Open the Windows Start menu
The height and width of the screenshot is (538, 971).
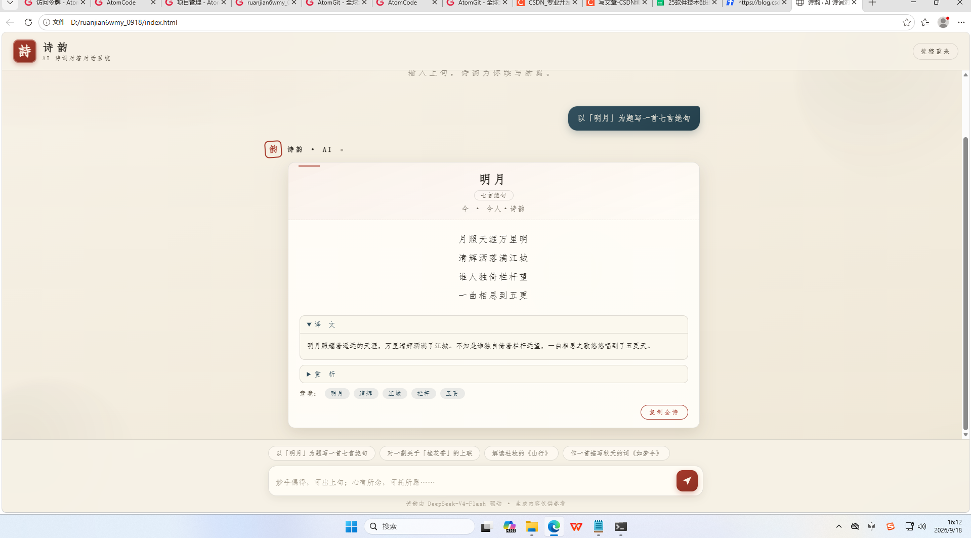tap(351, 526)
